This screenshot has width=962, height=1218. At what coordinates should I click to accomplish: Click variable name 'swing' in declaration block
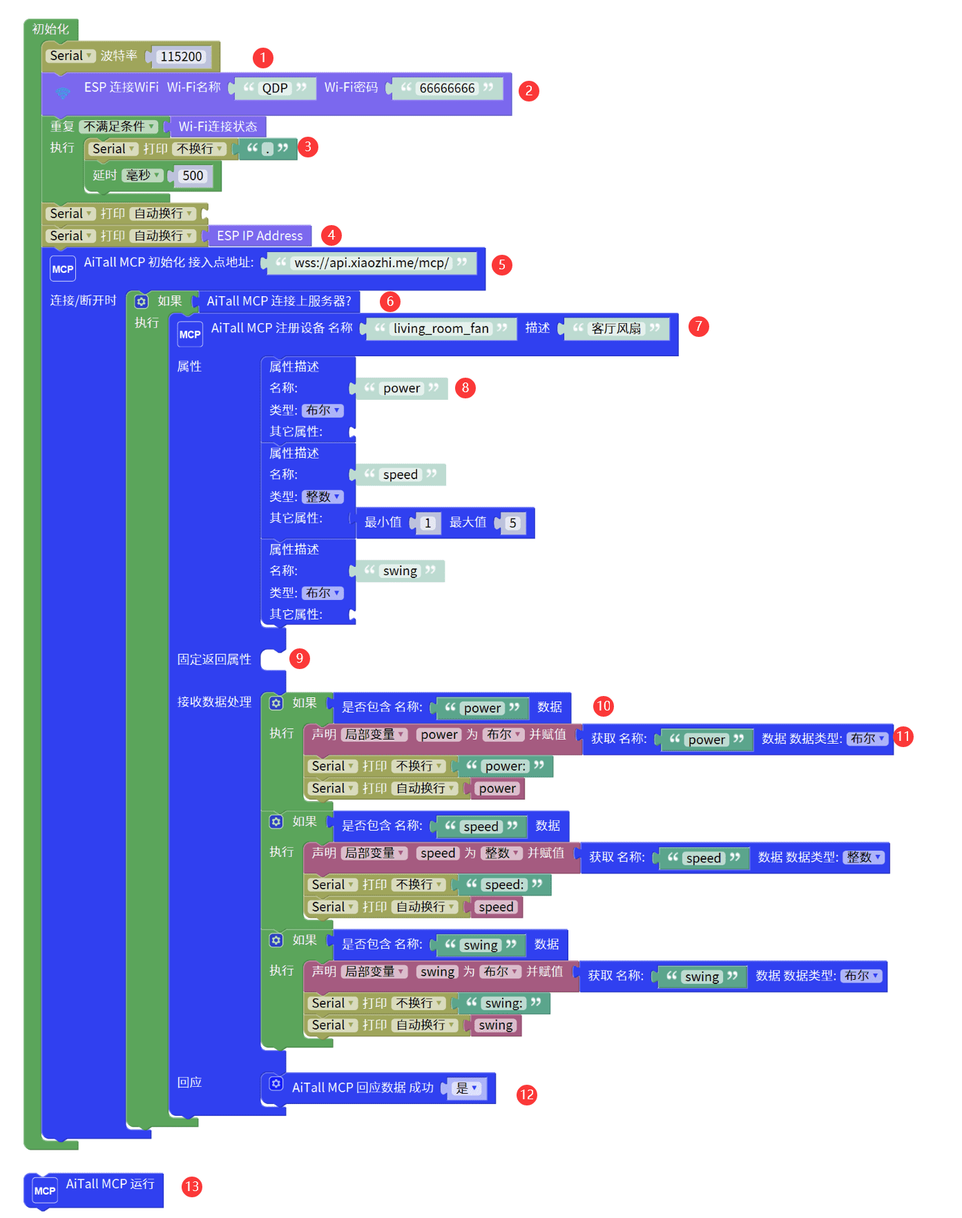[x=438, y=972]
